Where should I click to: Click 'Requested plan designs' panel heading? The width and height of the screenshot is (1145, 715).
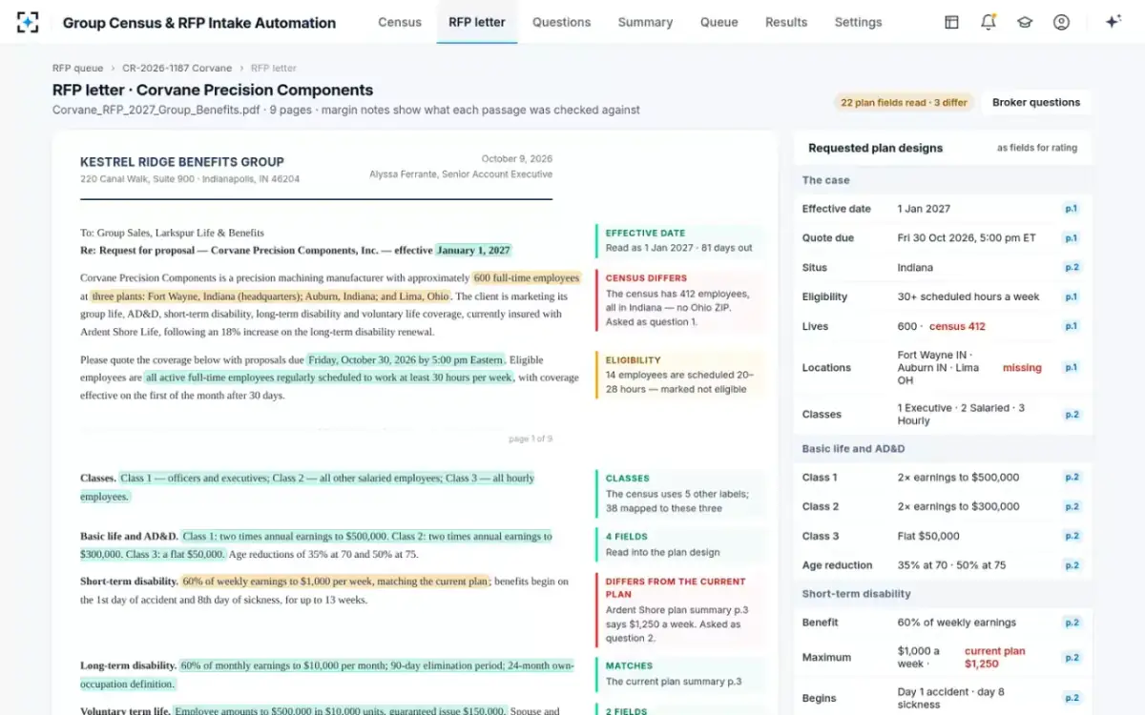point(875,148)
